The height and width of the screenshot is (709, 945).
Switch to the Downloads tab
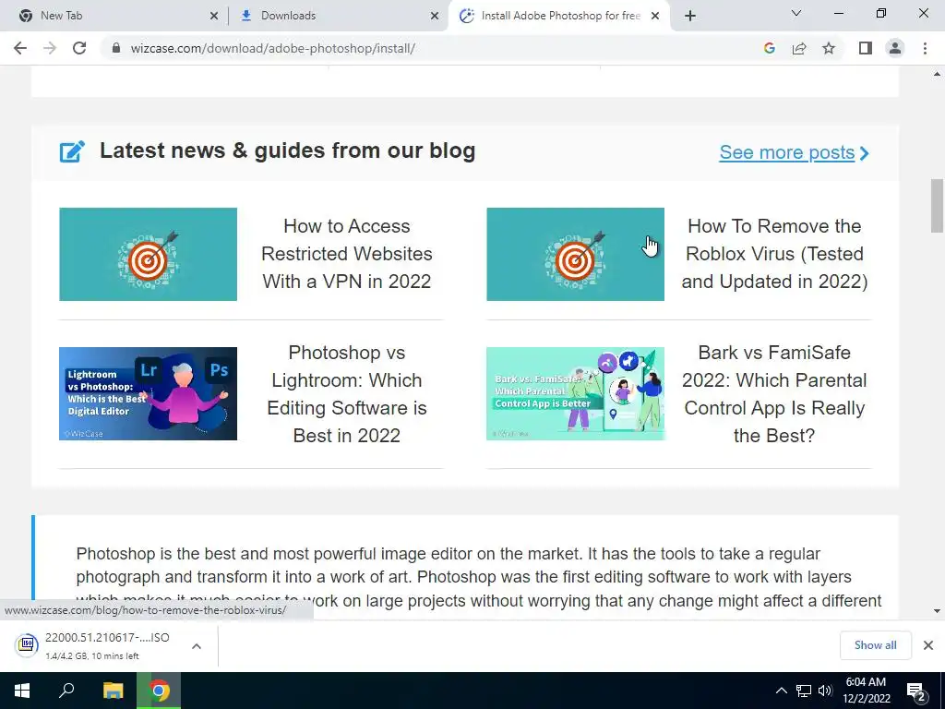point(338,16)
